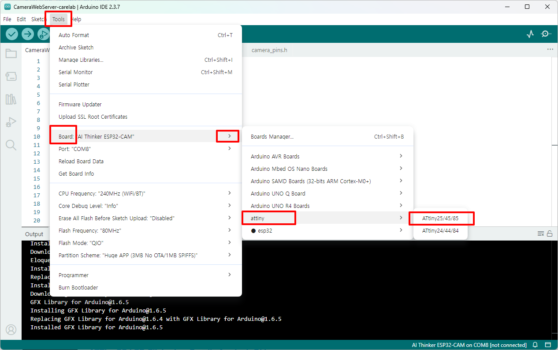Viewport: 558px width, 350px height.
Task: Click line number 10 in editor gutter
Action: [37, 136]
